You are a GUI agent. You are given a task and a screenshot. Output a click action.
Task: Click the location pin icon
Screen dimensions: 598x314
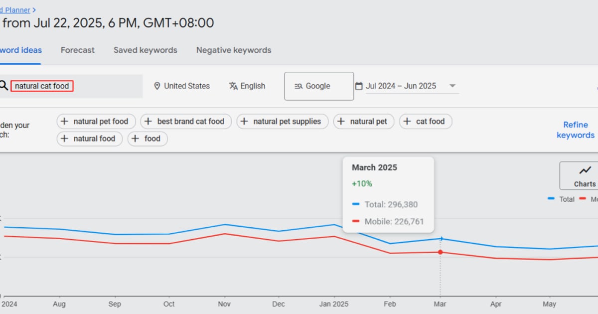[x=157, y=86]
